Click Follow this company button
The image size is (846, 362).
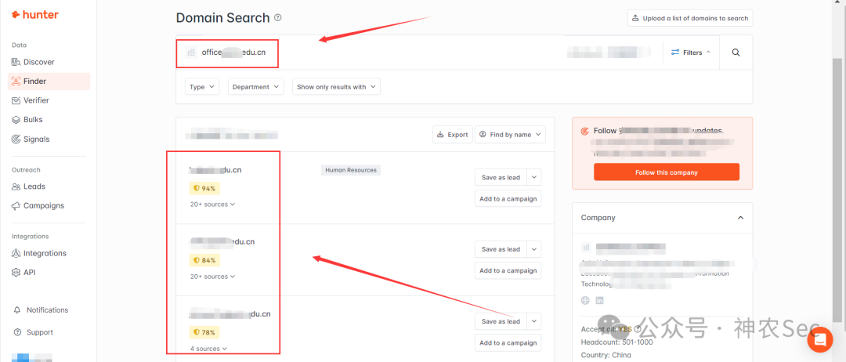[x=667, y=172]
